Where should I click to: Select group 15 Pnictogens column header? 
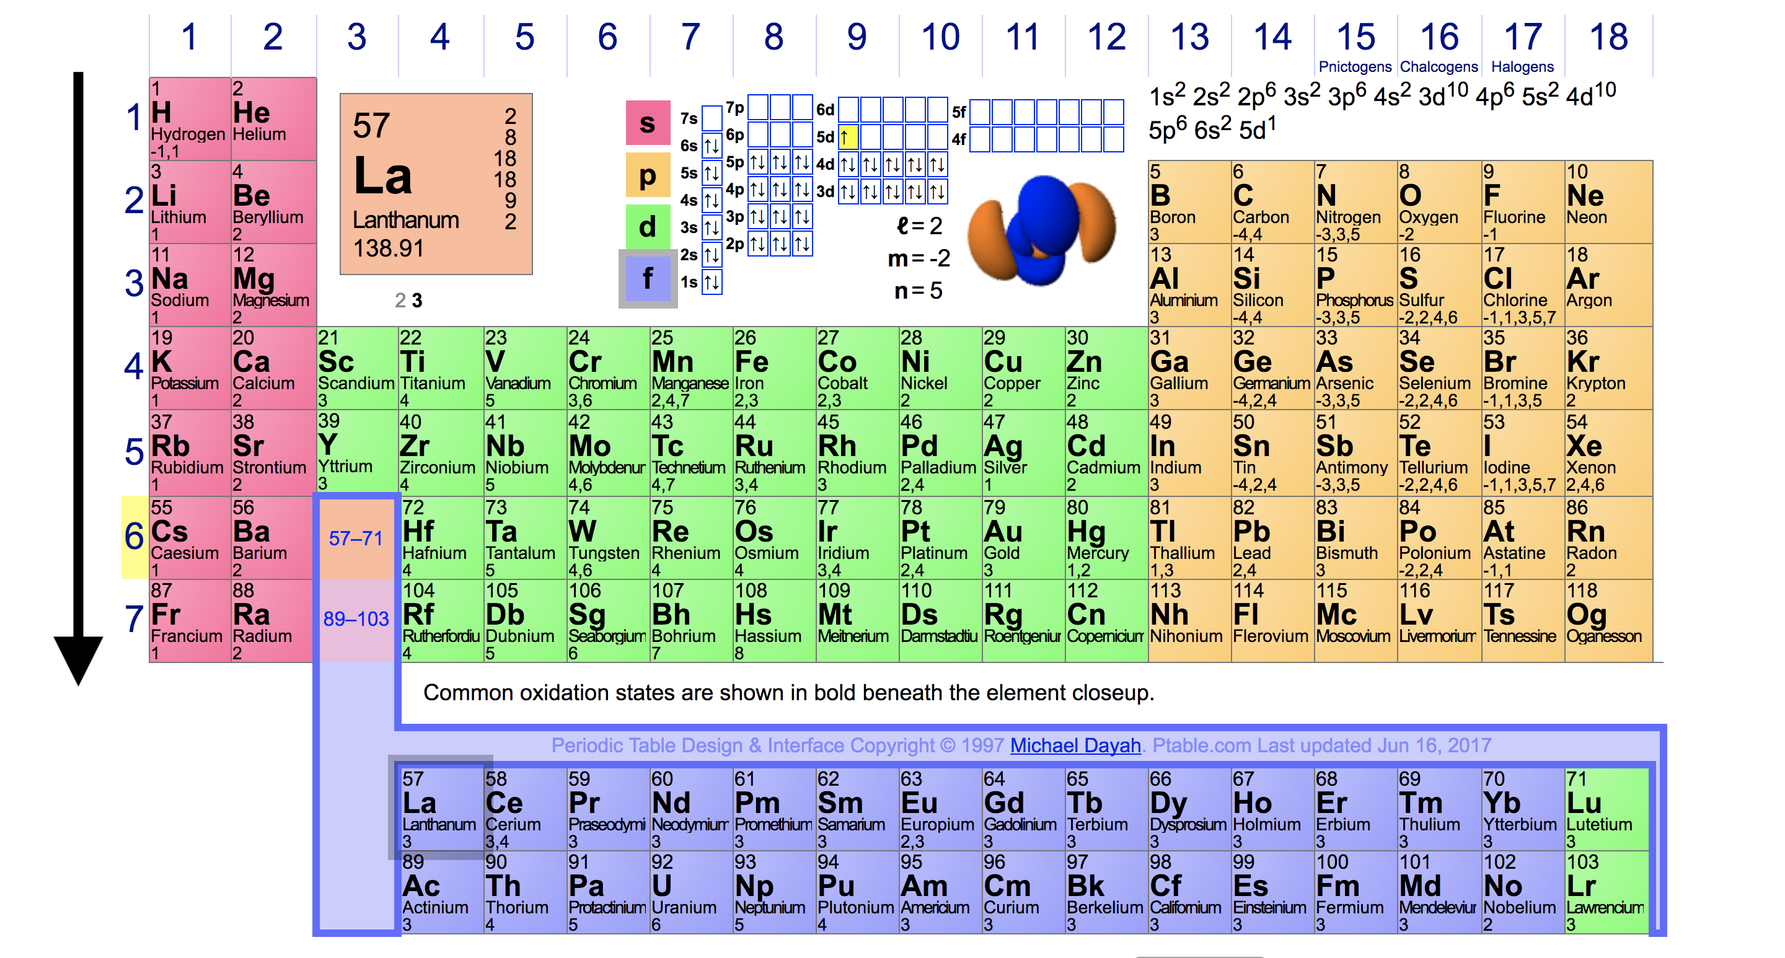coord(1355,46)
